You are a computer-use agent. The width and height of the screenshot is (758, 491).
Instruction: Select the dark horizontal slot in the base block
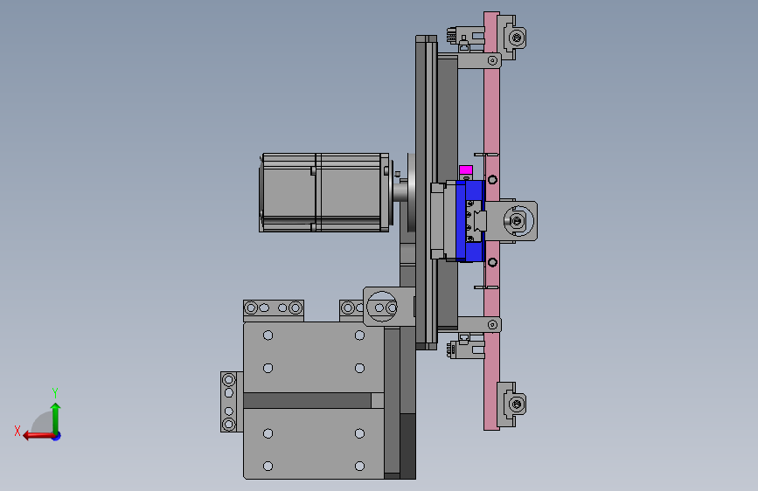pyautogui.click(x=308, y=401)
